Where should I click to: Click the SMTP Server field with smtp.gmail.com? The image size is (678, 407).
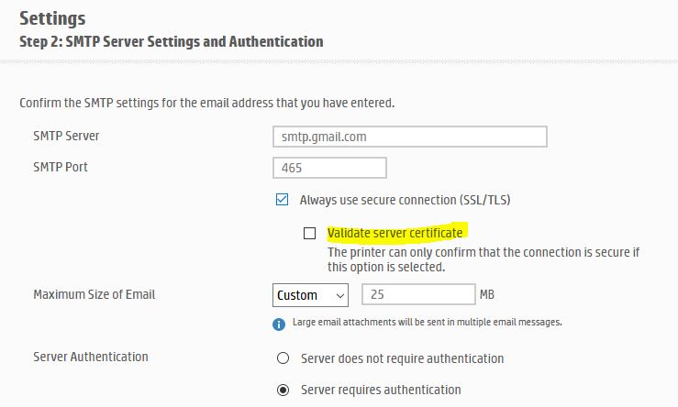pos(409,137)
